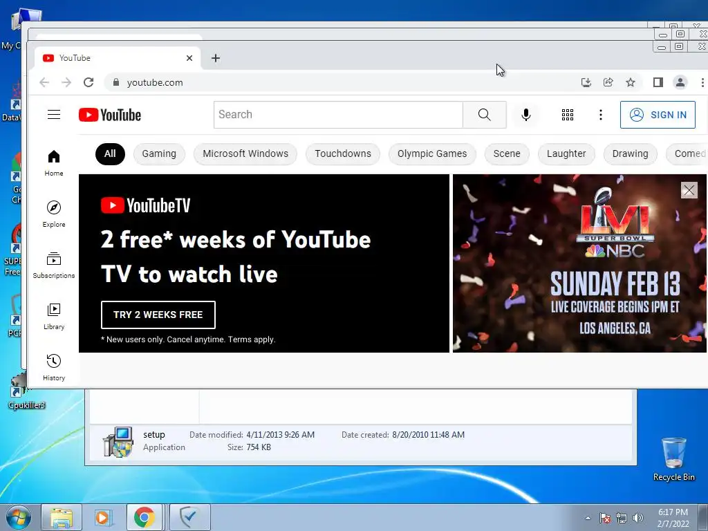Open File Explorer from the taskbar
This screenshot has width=708, height=531.
62,517
